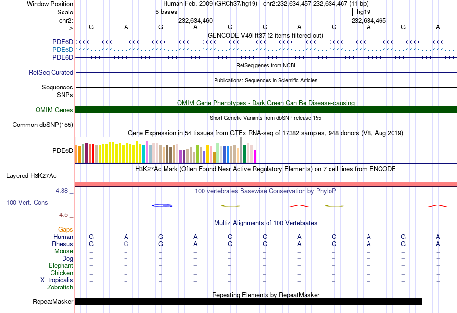Click the black RepeatMasker element bar

coord(248,301)
